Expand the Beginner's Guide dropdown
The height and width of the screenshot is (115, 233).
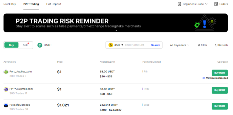[x=206, y=4]
